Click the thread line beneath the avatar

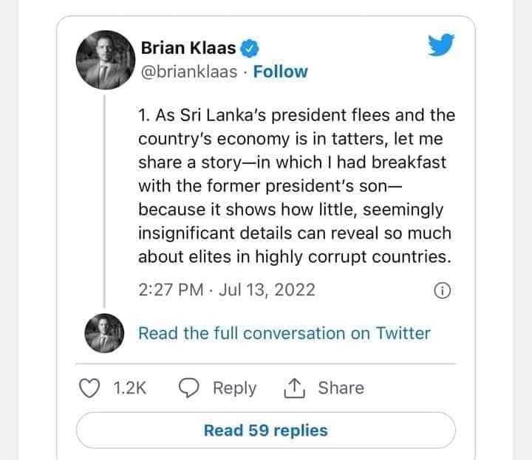[104, 202]
